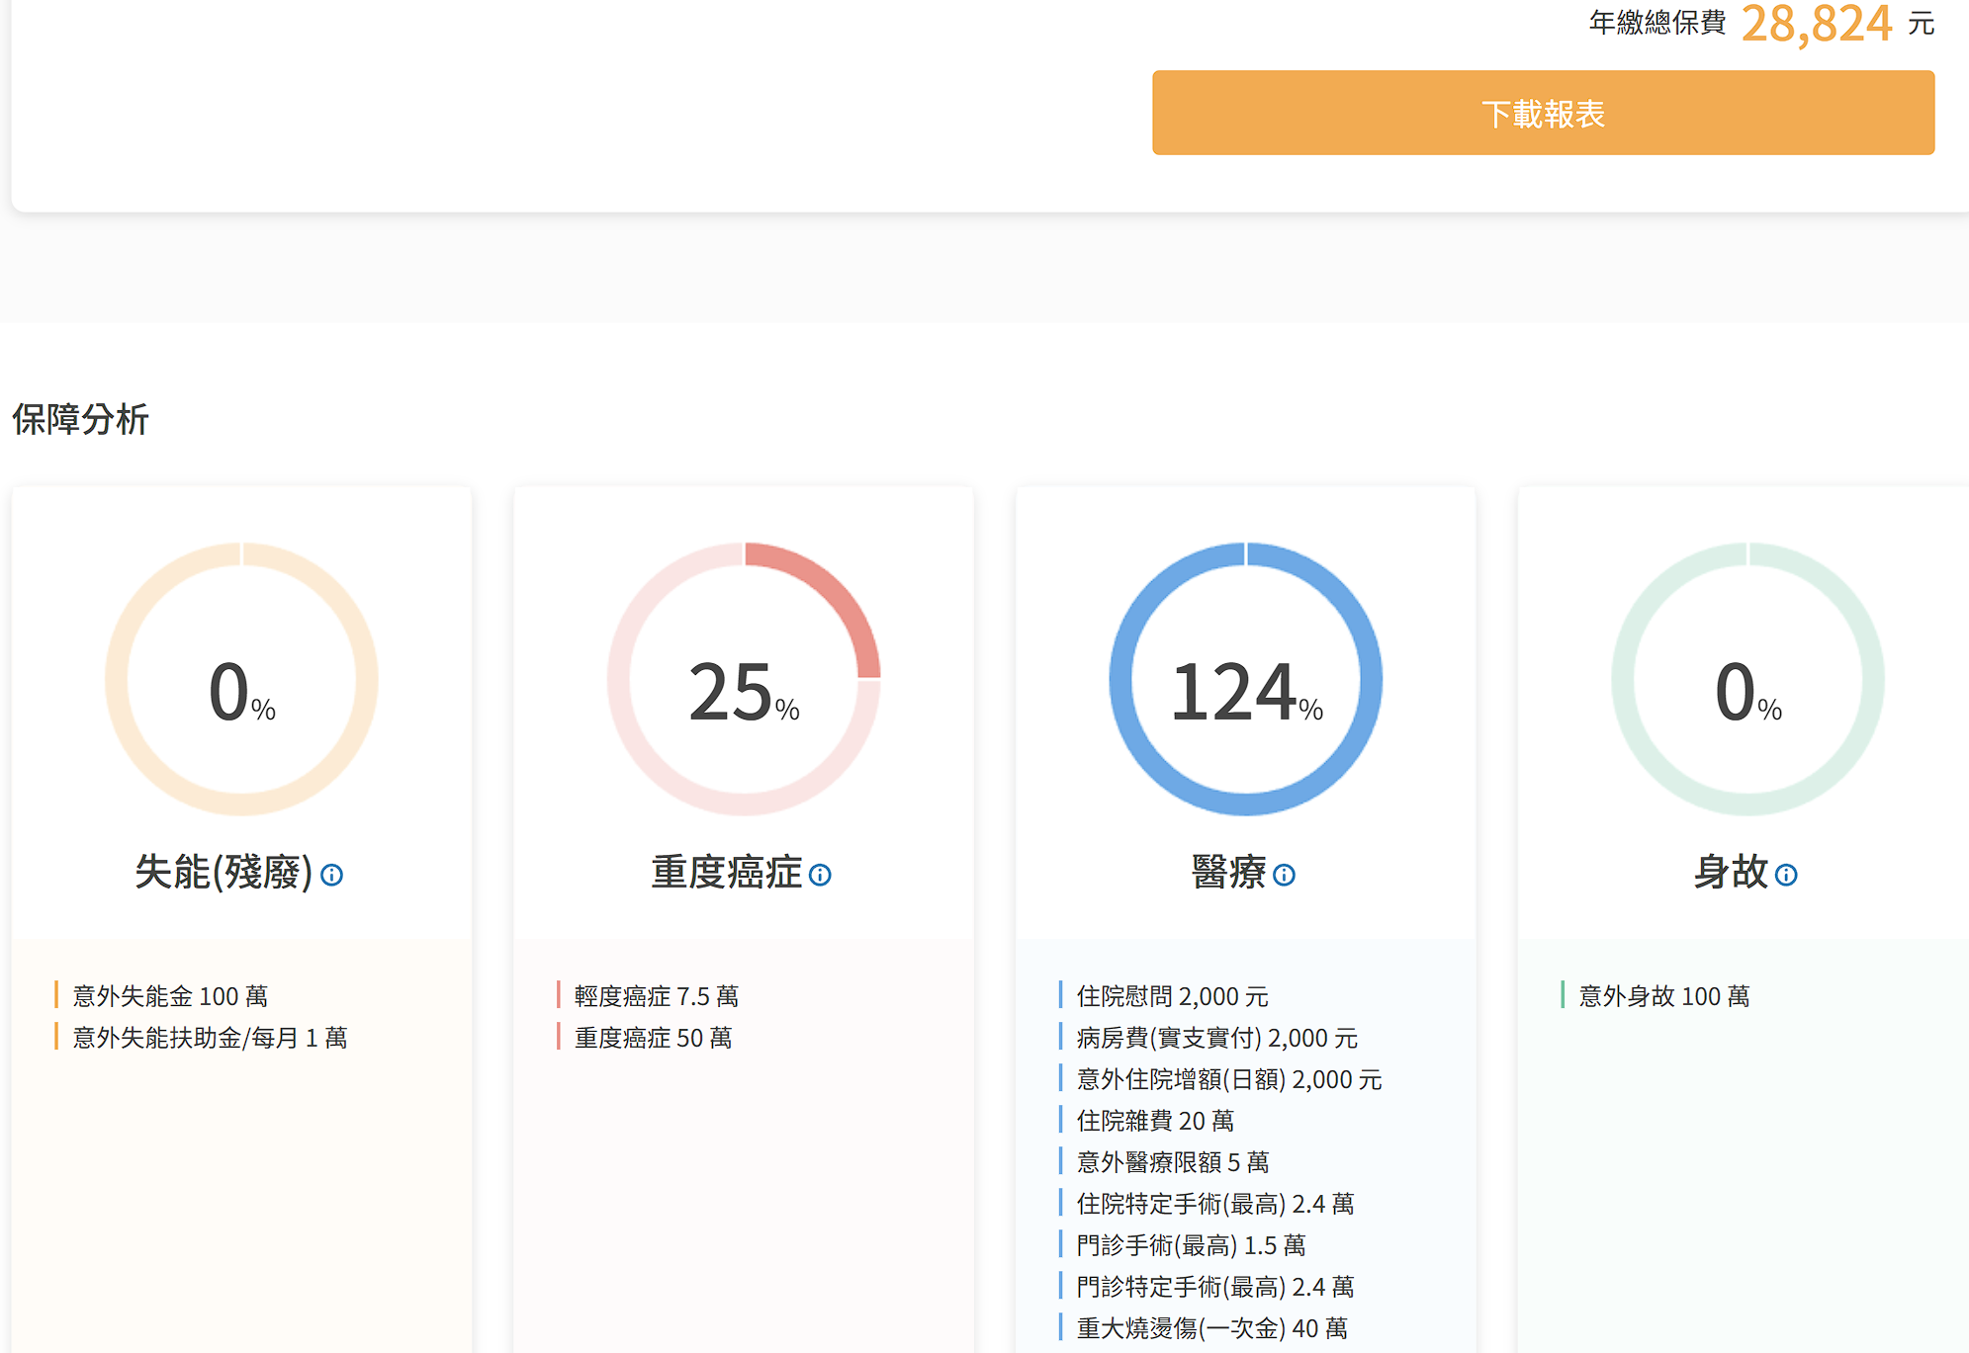Select 意外失能扶助金/每月 1 萬 entry

[x=210, y=1038]
